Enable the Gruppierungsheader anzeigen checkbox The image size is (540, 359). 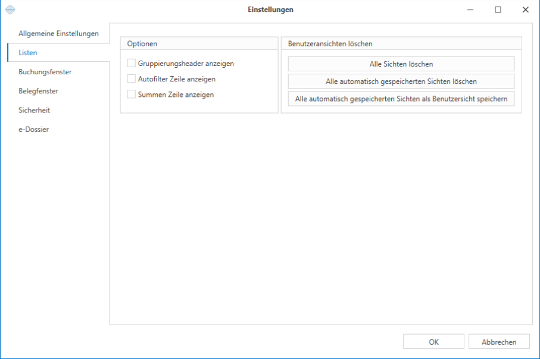(x=131, y=63)
